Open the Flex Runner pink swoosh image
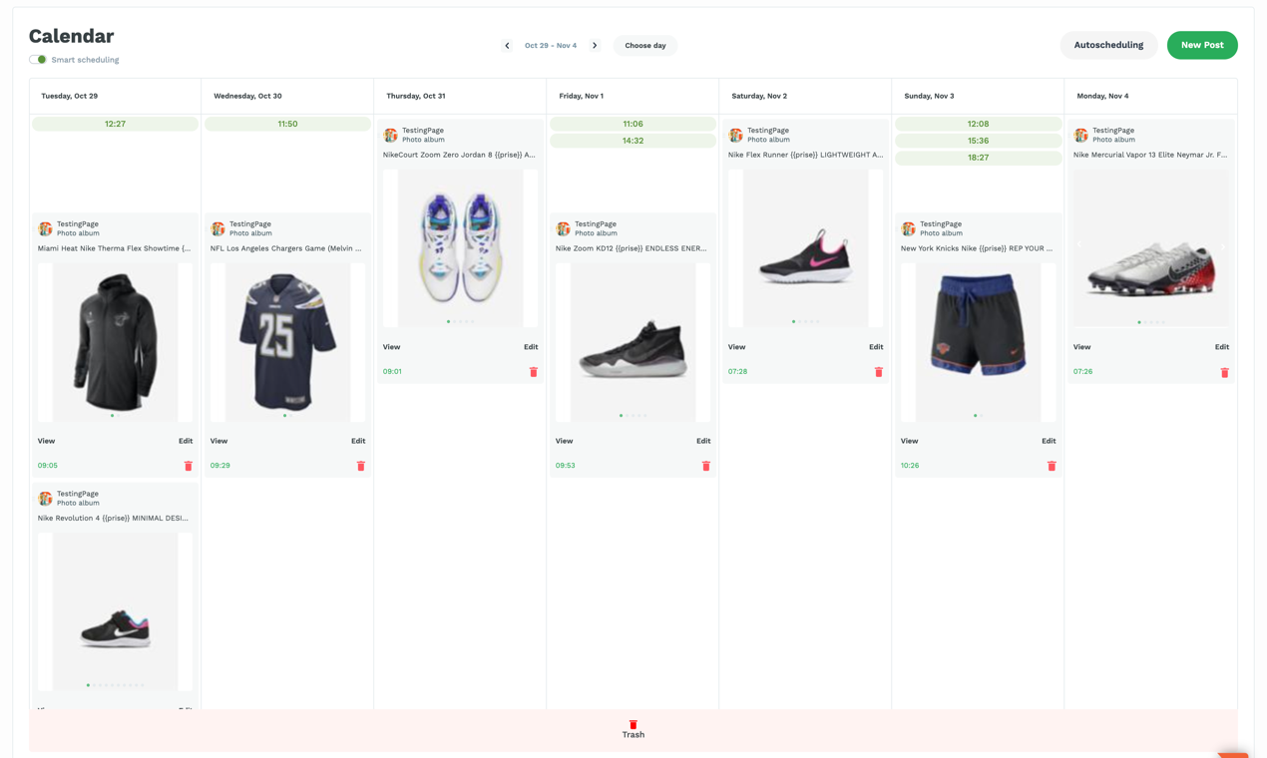Screen dimensions: 1267x758 [x=805, y=247]
